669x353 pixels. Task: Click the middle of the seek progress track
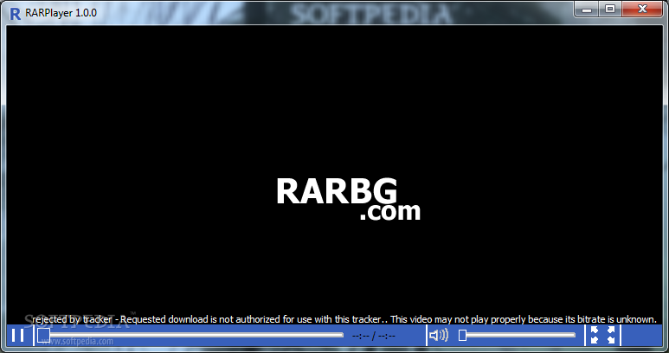click(190, 335)
